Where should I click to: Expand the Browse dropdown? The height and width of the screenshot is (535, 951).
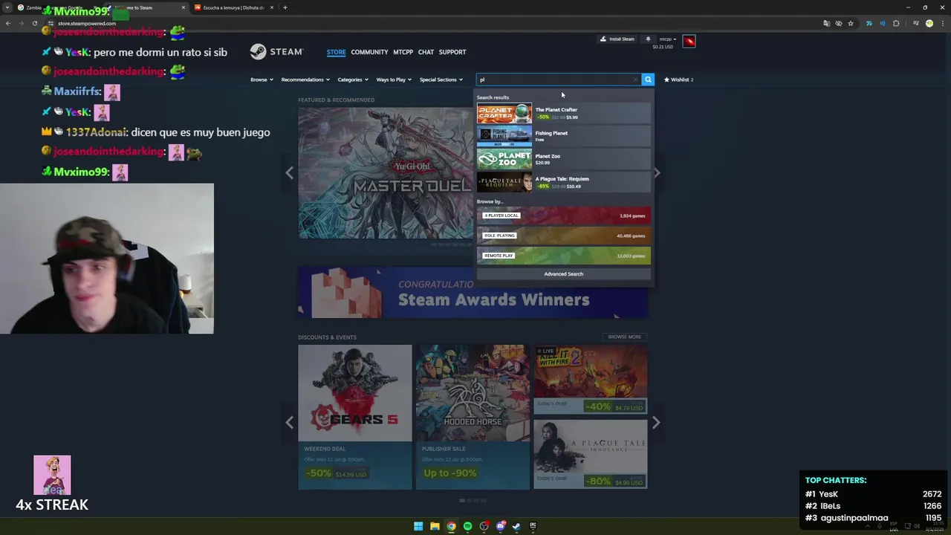click(x=262, y=80)
